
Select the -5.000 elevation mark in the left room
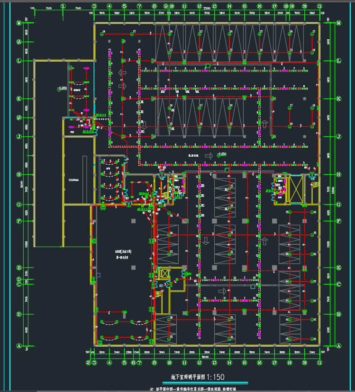(62, 88)
